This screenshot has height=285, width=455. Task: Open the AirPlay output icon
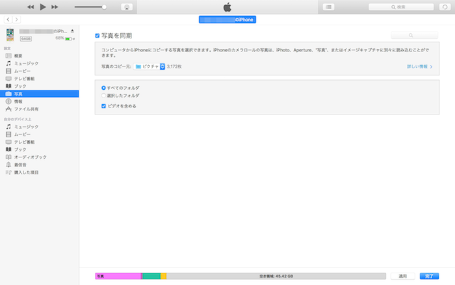point(127,7)
